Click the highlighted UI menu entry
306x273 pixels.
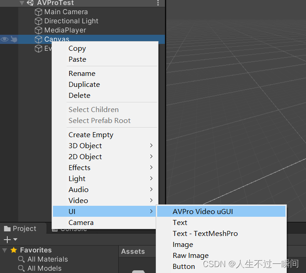[105, 211]
